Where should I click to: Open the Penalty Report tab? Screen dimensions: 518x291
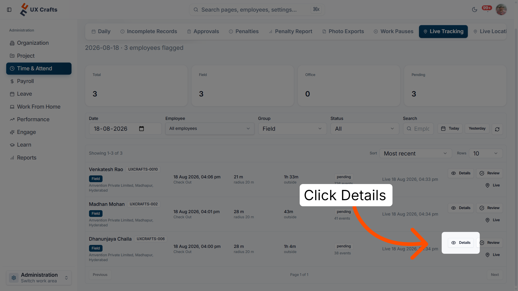[x=290, y=32]
